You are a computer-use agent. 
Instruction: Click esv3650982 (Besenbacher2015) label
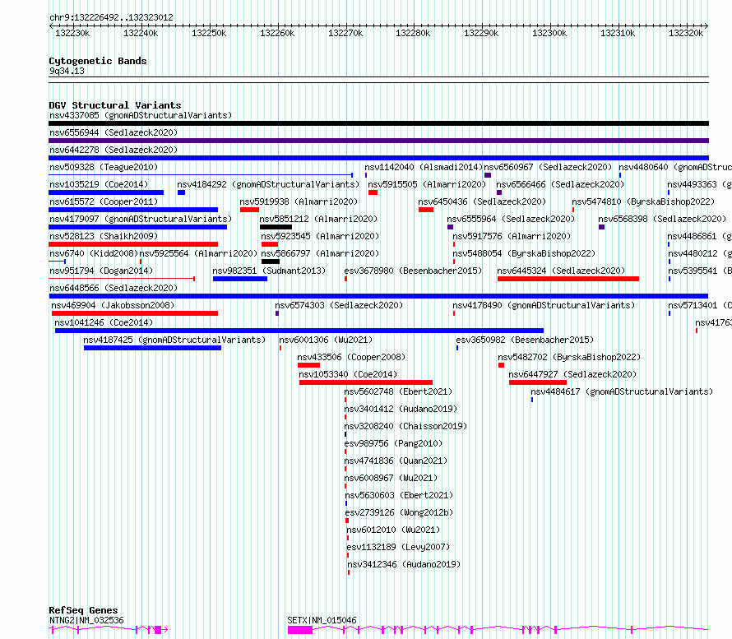[x=525, y=340]
